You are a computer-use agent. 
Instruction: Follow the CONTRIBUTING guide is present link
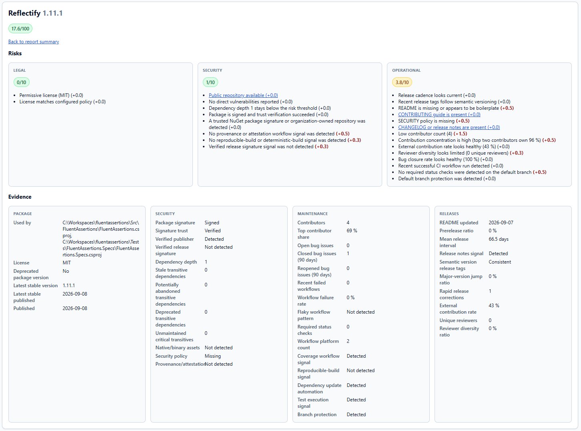tap(439, 115)
